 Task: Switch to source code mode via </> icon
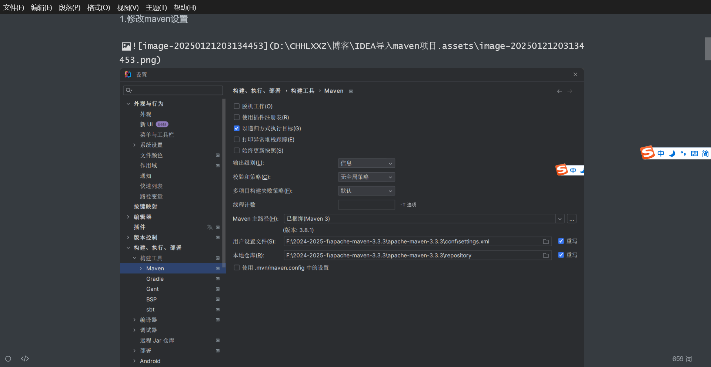tap(24, 358)
